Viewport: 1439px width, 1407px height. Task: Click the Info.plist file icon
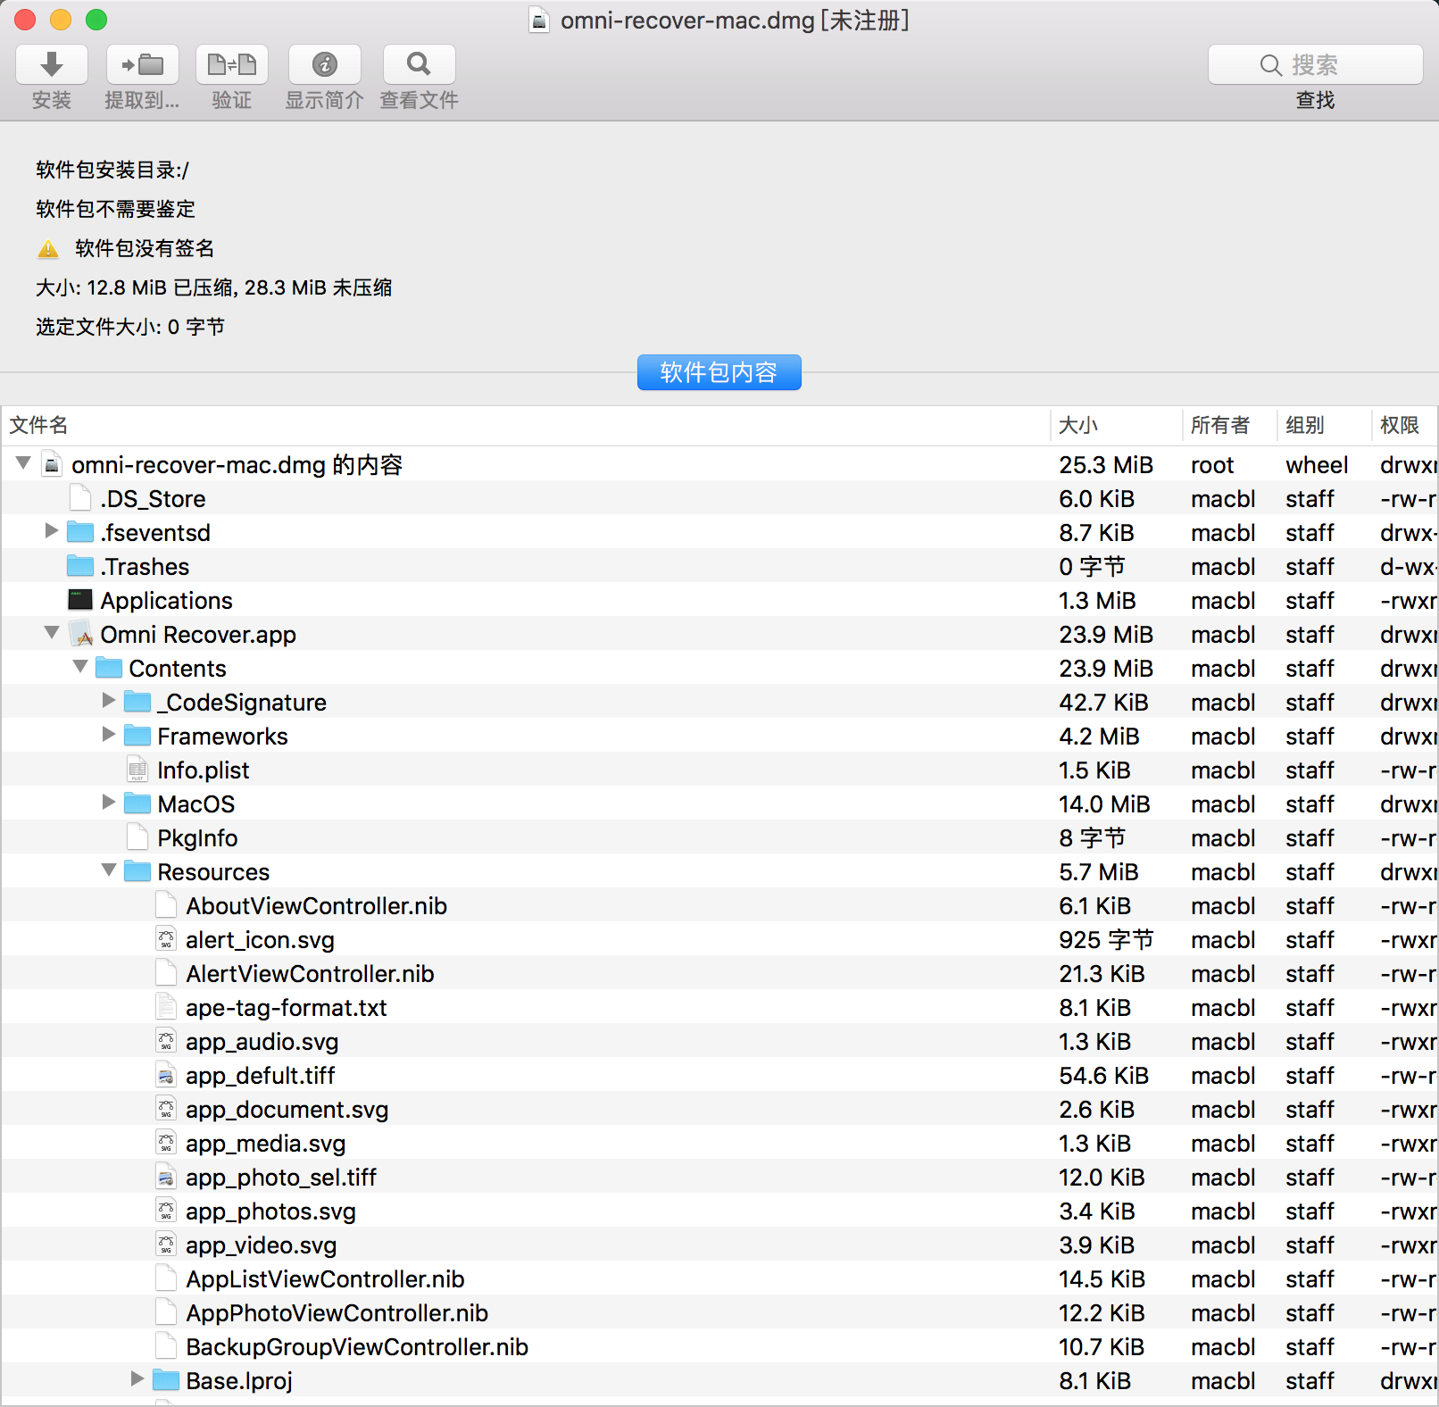point(137,770)
